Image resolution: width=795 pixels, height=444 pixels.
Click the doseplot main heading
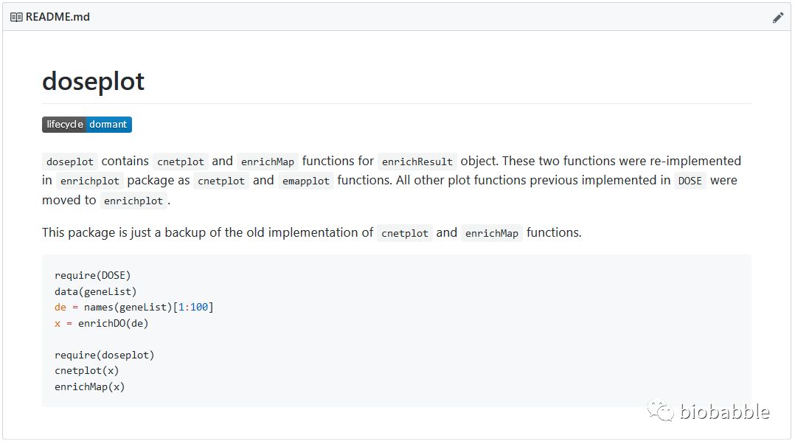pyautogui.click(x=93, y=81)
